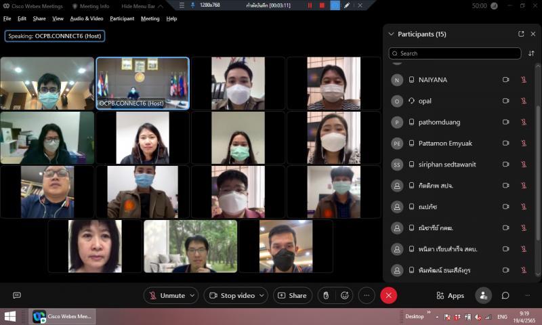The image size is (542, 325).
Task: Open the Apps button
Action: (x=451, y=295)
